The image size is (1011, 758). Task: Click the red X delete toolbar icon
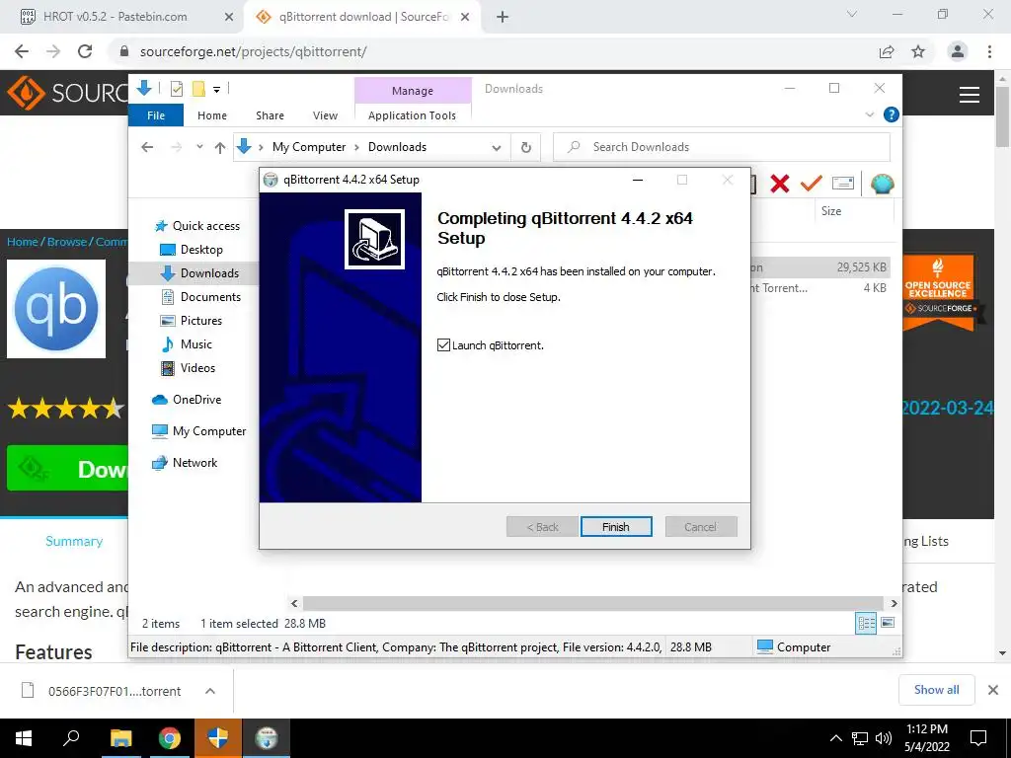780,184
